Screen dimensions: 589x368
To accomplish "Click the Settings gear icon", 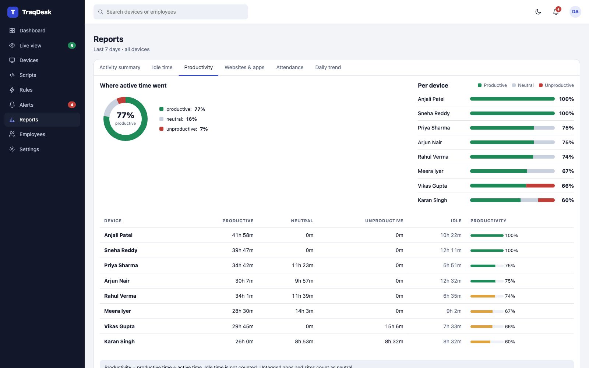I will click(12, 149).
